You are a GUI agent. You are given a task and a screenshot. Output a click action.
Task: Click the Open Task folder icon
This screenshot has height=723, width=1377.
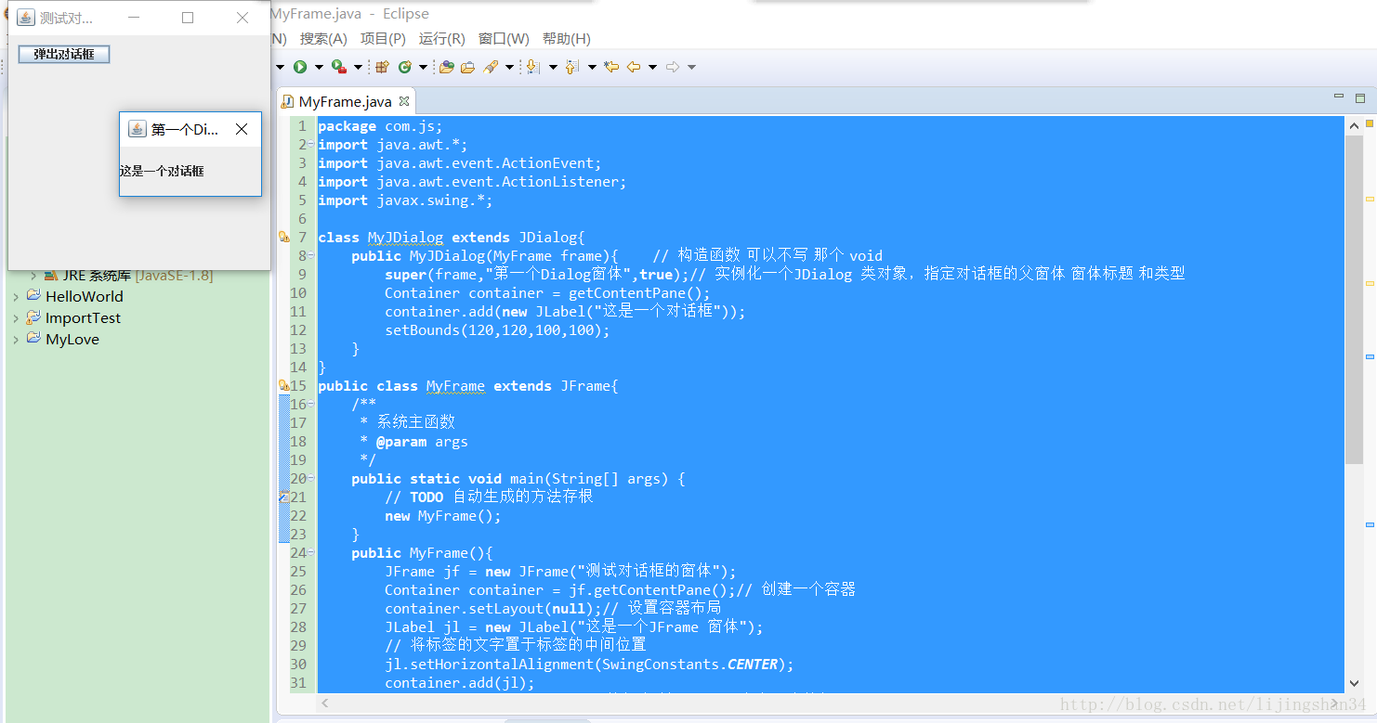coord(468,67)
